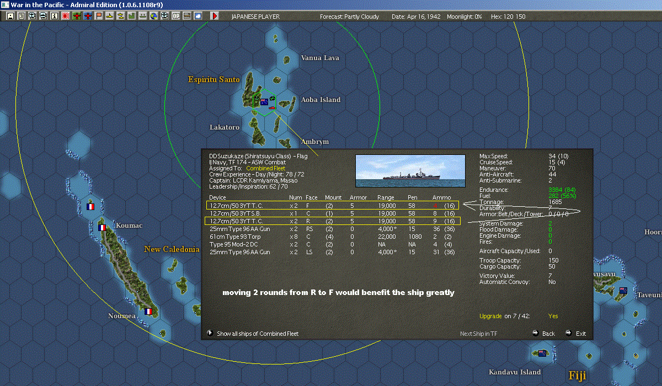Click the red end-turn arrow icon
The height and width of the screenshot is (386, 662).
coord(215,17)
